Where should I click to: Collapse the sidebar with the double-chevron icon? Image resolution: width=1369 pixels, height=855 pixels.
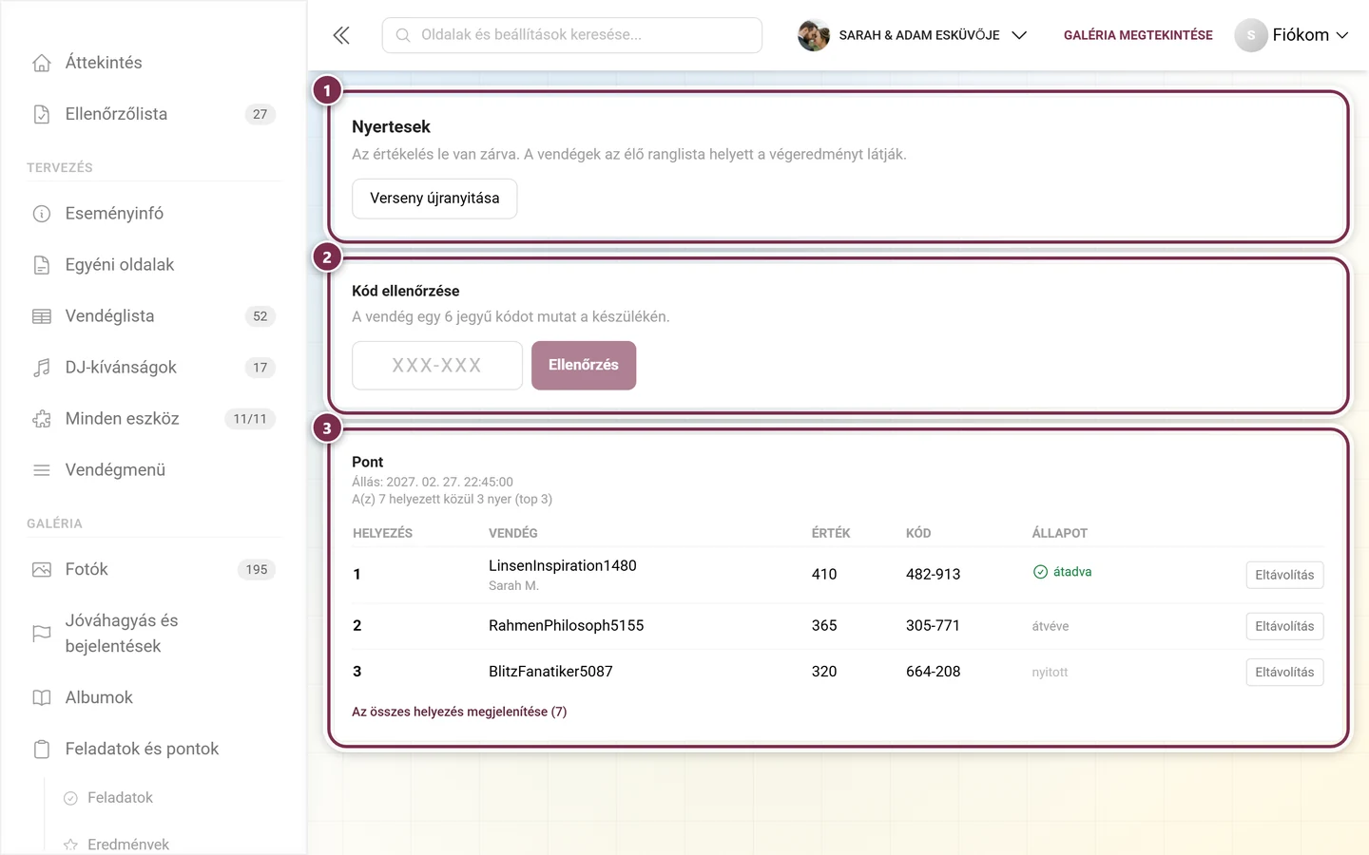click(x=341, y=35)
